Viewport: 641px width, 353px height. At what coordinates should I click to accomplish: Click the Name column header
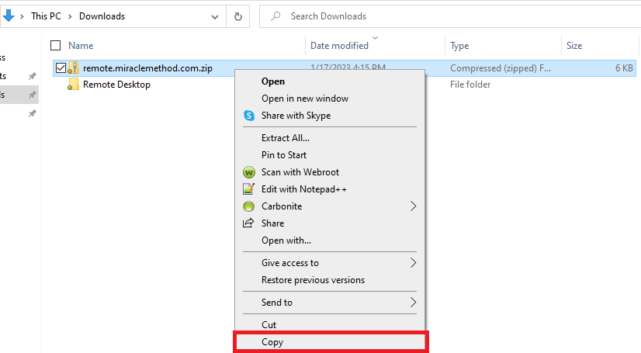coord(81,46)
